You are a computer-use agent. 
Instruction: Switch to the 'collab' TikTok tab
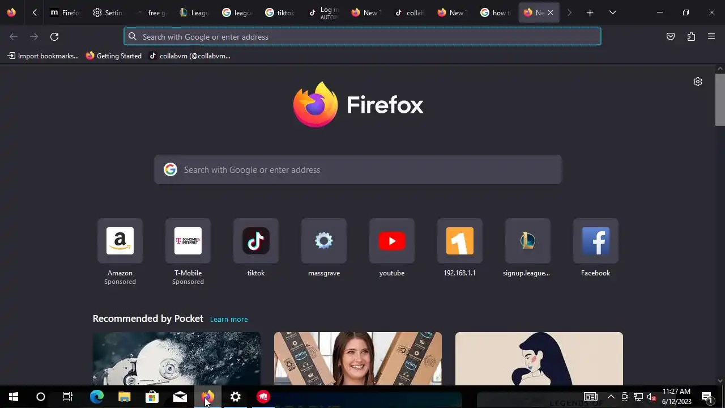pos(409,12)
